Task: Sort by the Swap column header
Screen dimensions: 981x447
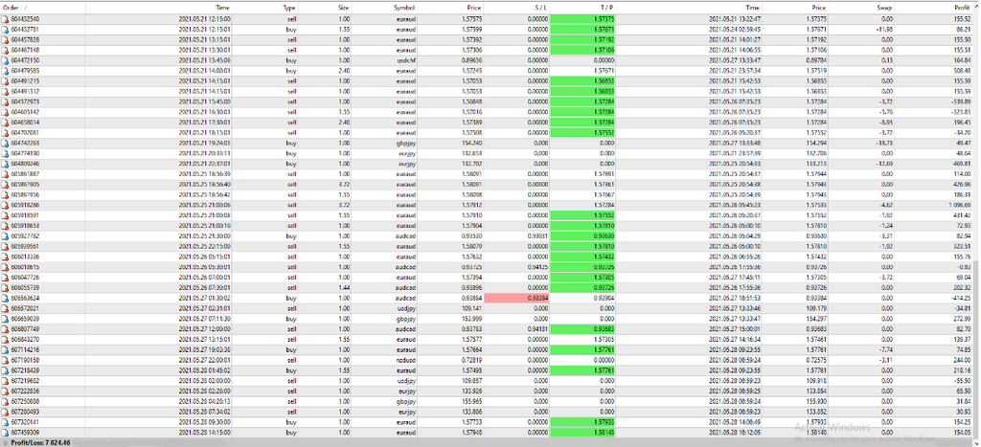Action: (884, 8)
